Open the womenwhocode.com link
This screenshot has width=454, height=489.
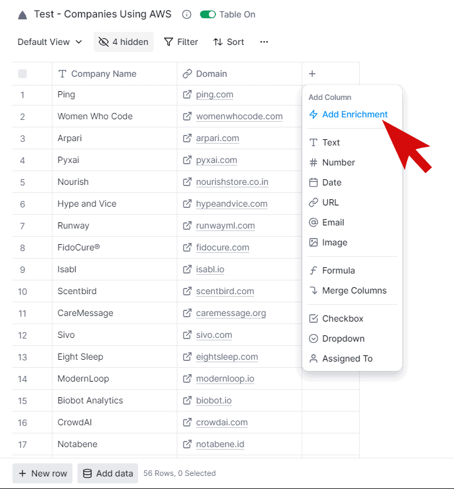pyautogui.click(x=239, y=116)
